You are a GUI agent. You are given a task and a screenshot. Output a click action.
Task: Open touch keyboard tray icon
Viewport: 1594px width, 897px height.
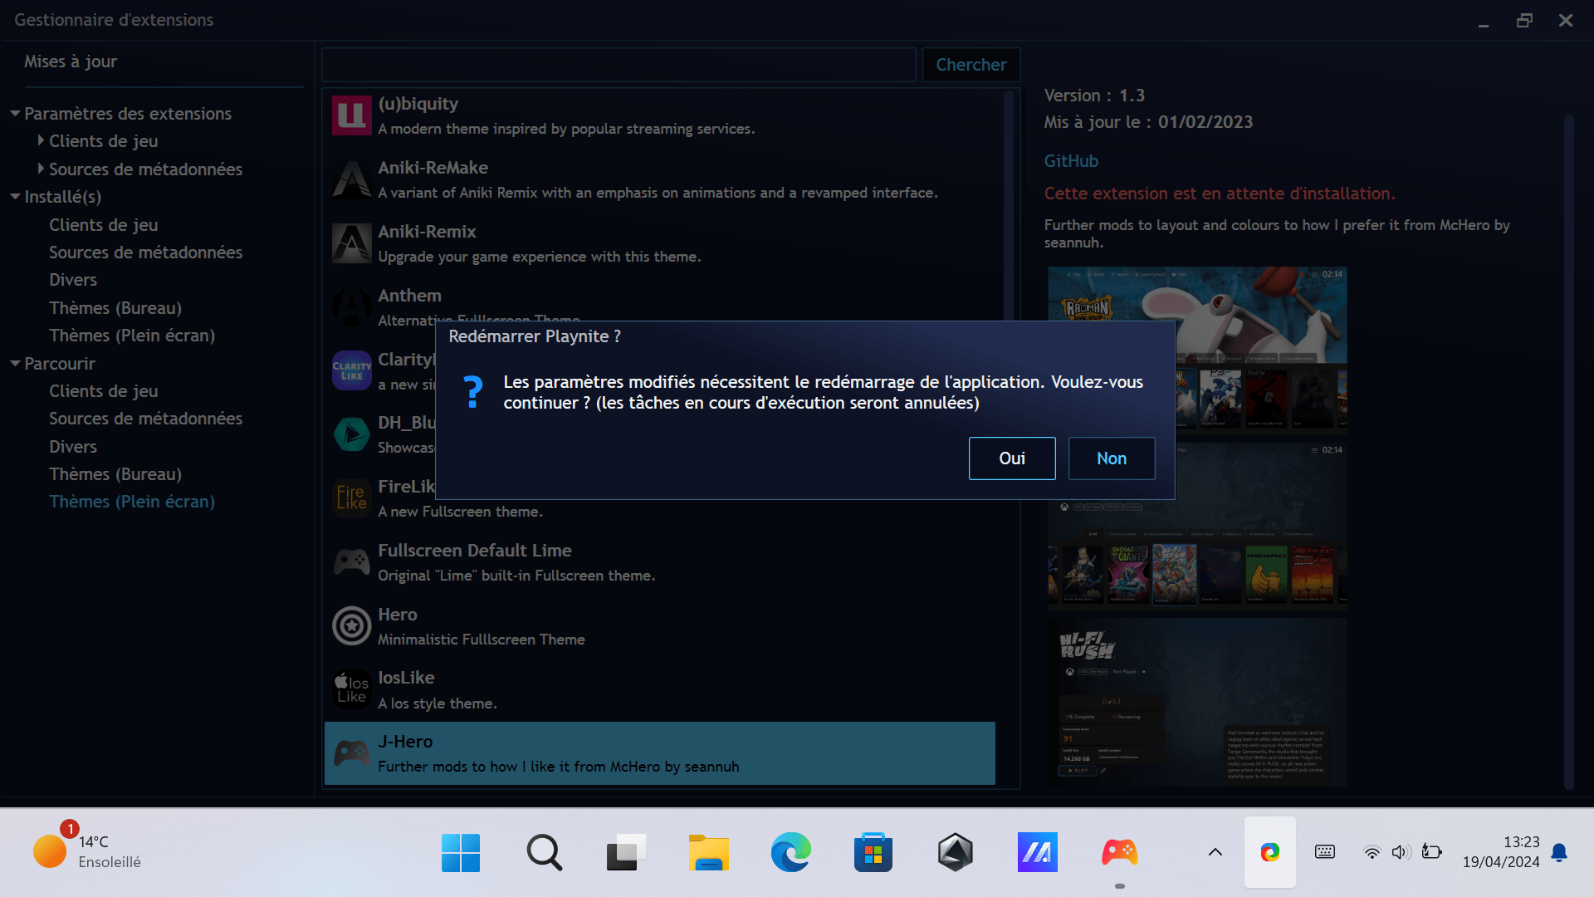coord(1325,852)
